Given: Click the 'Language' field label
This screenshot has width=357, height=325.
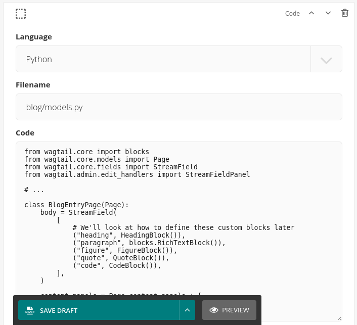Looking at the screenshot, I should pyautogui.click(x=34, y=37).
